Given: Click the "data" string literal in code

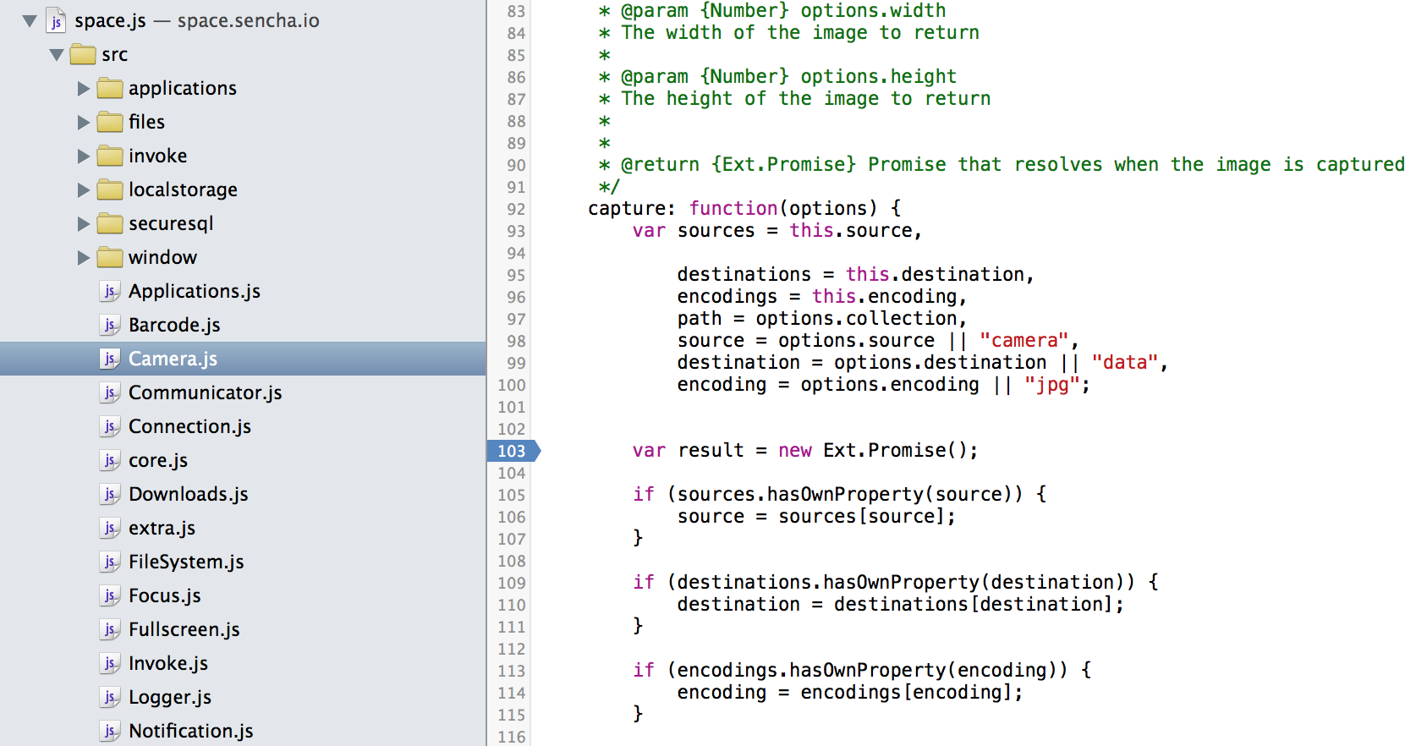Looking at the screenshot, I should 1125,363.
